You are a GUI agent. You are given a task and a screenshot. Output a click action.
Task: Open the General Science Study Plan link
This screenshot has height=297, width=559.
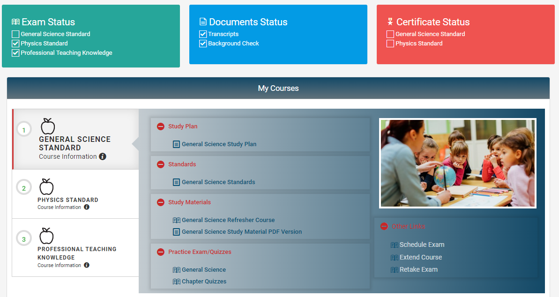click(219, 144)
